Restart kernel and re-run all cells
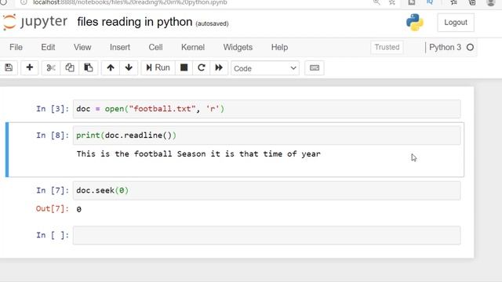This screenshot has width=502, height=282. click(x=219, y=68)
